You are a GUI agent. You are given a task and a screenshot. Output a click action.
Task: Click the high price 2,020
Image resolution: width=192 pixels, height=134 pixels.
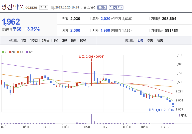pyautogui.click(x=105, y=19)
